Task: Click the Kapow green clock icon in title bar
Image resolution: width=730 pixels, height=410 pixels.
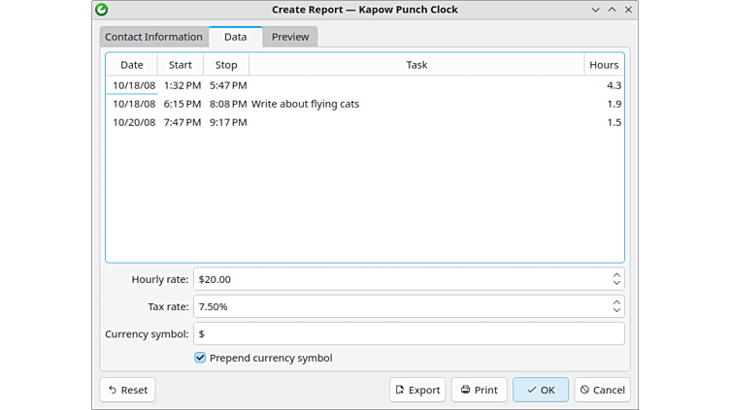Action: point(102,10)
